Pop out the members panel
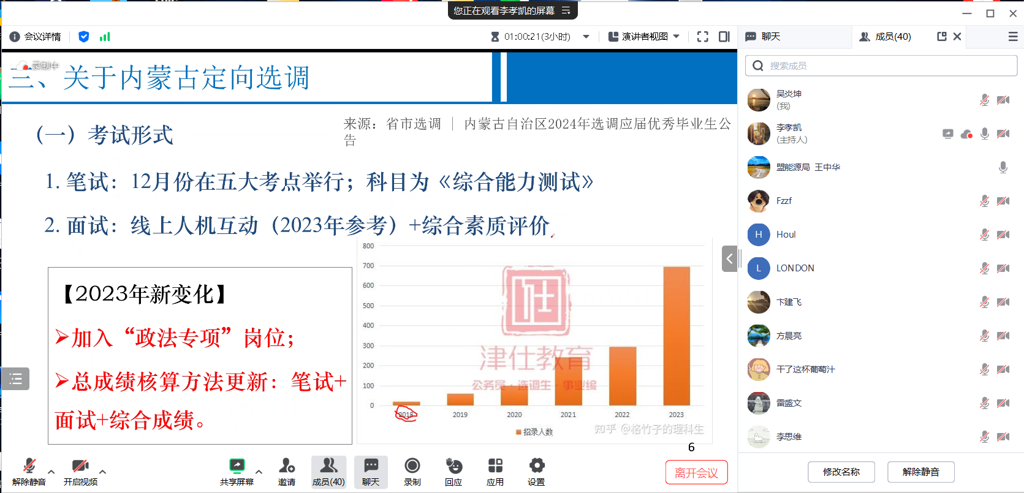Image resolution: width=1024 pixels, height=493 pixels. [x=942, y=37]
